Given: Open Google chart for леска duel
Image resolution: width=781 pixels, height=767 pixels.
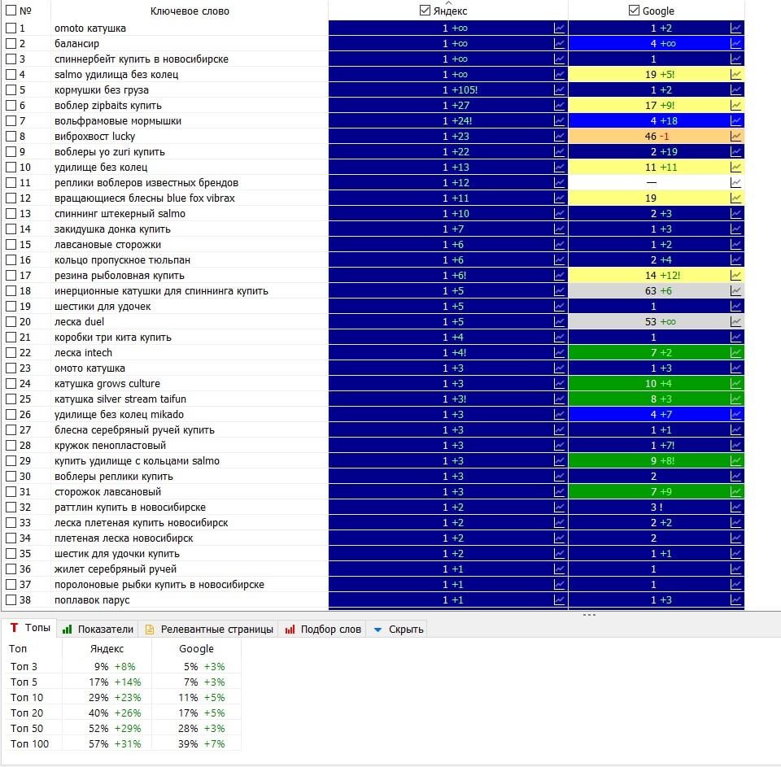Looking at the screenshot, I should tap(736, 322).
